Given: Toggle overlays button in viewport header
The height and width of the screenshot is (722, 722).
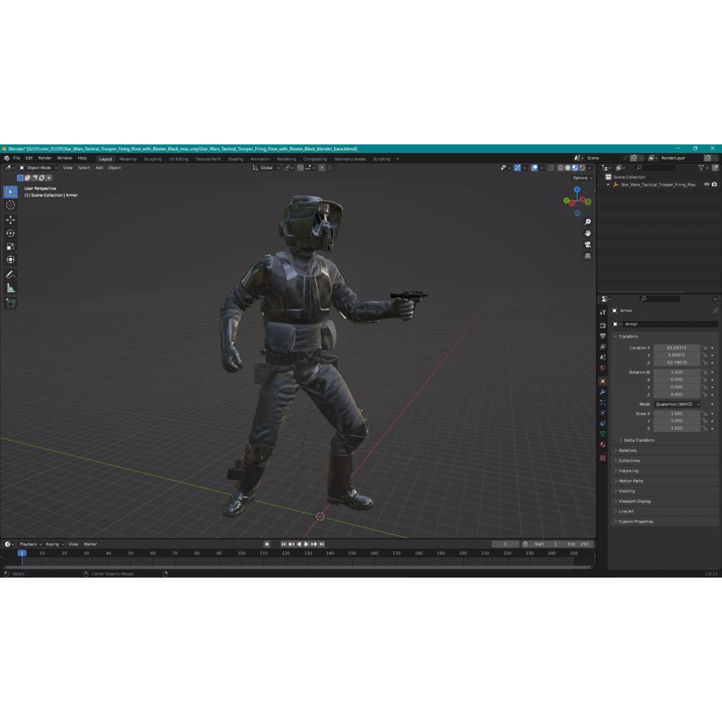Looking at the screenshot, I should coord(534,168).
